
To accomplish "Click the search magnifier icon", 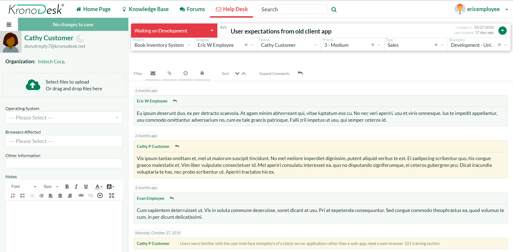I will [x=334, y=10].
